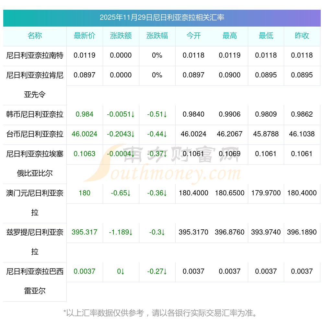Click latest price 0.1063
This screenshot has width=324, height=323.
(x=85, y=154)
